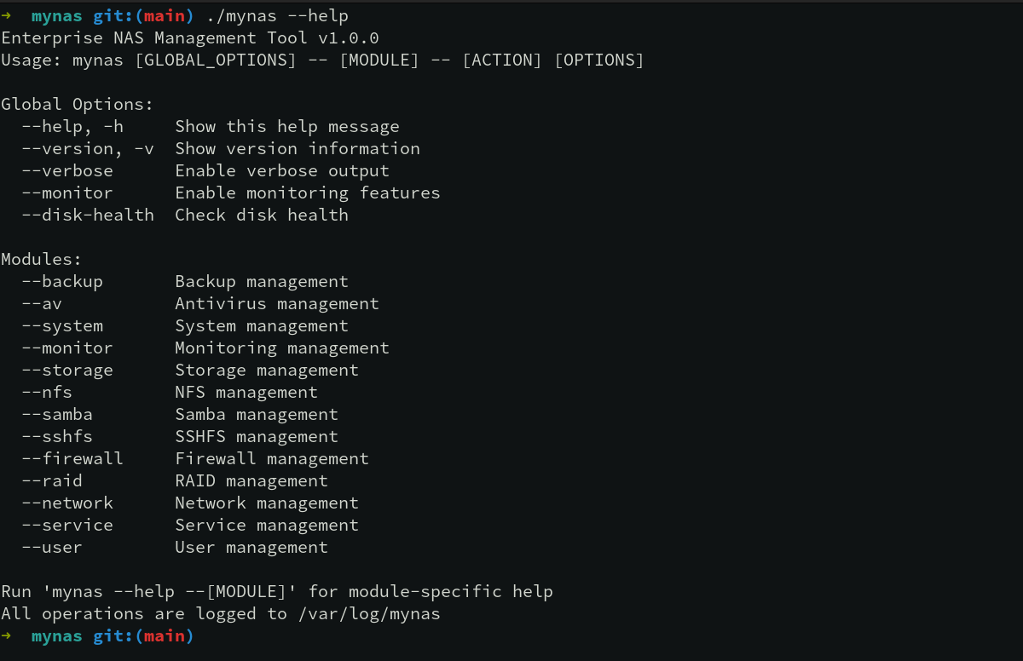The image size is (1023, 661).
Task: Select the --raid module flag
Action: pyautogui.click(x=52, y=481)
